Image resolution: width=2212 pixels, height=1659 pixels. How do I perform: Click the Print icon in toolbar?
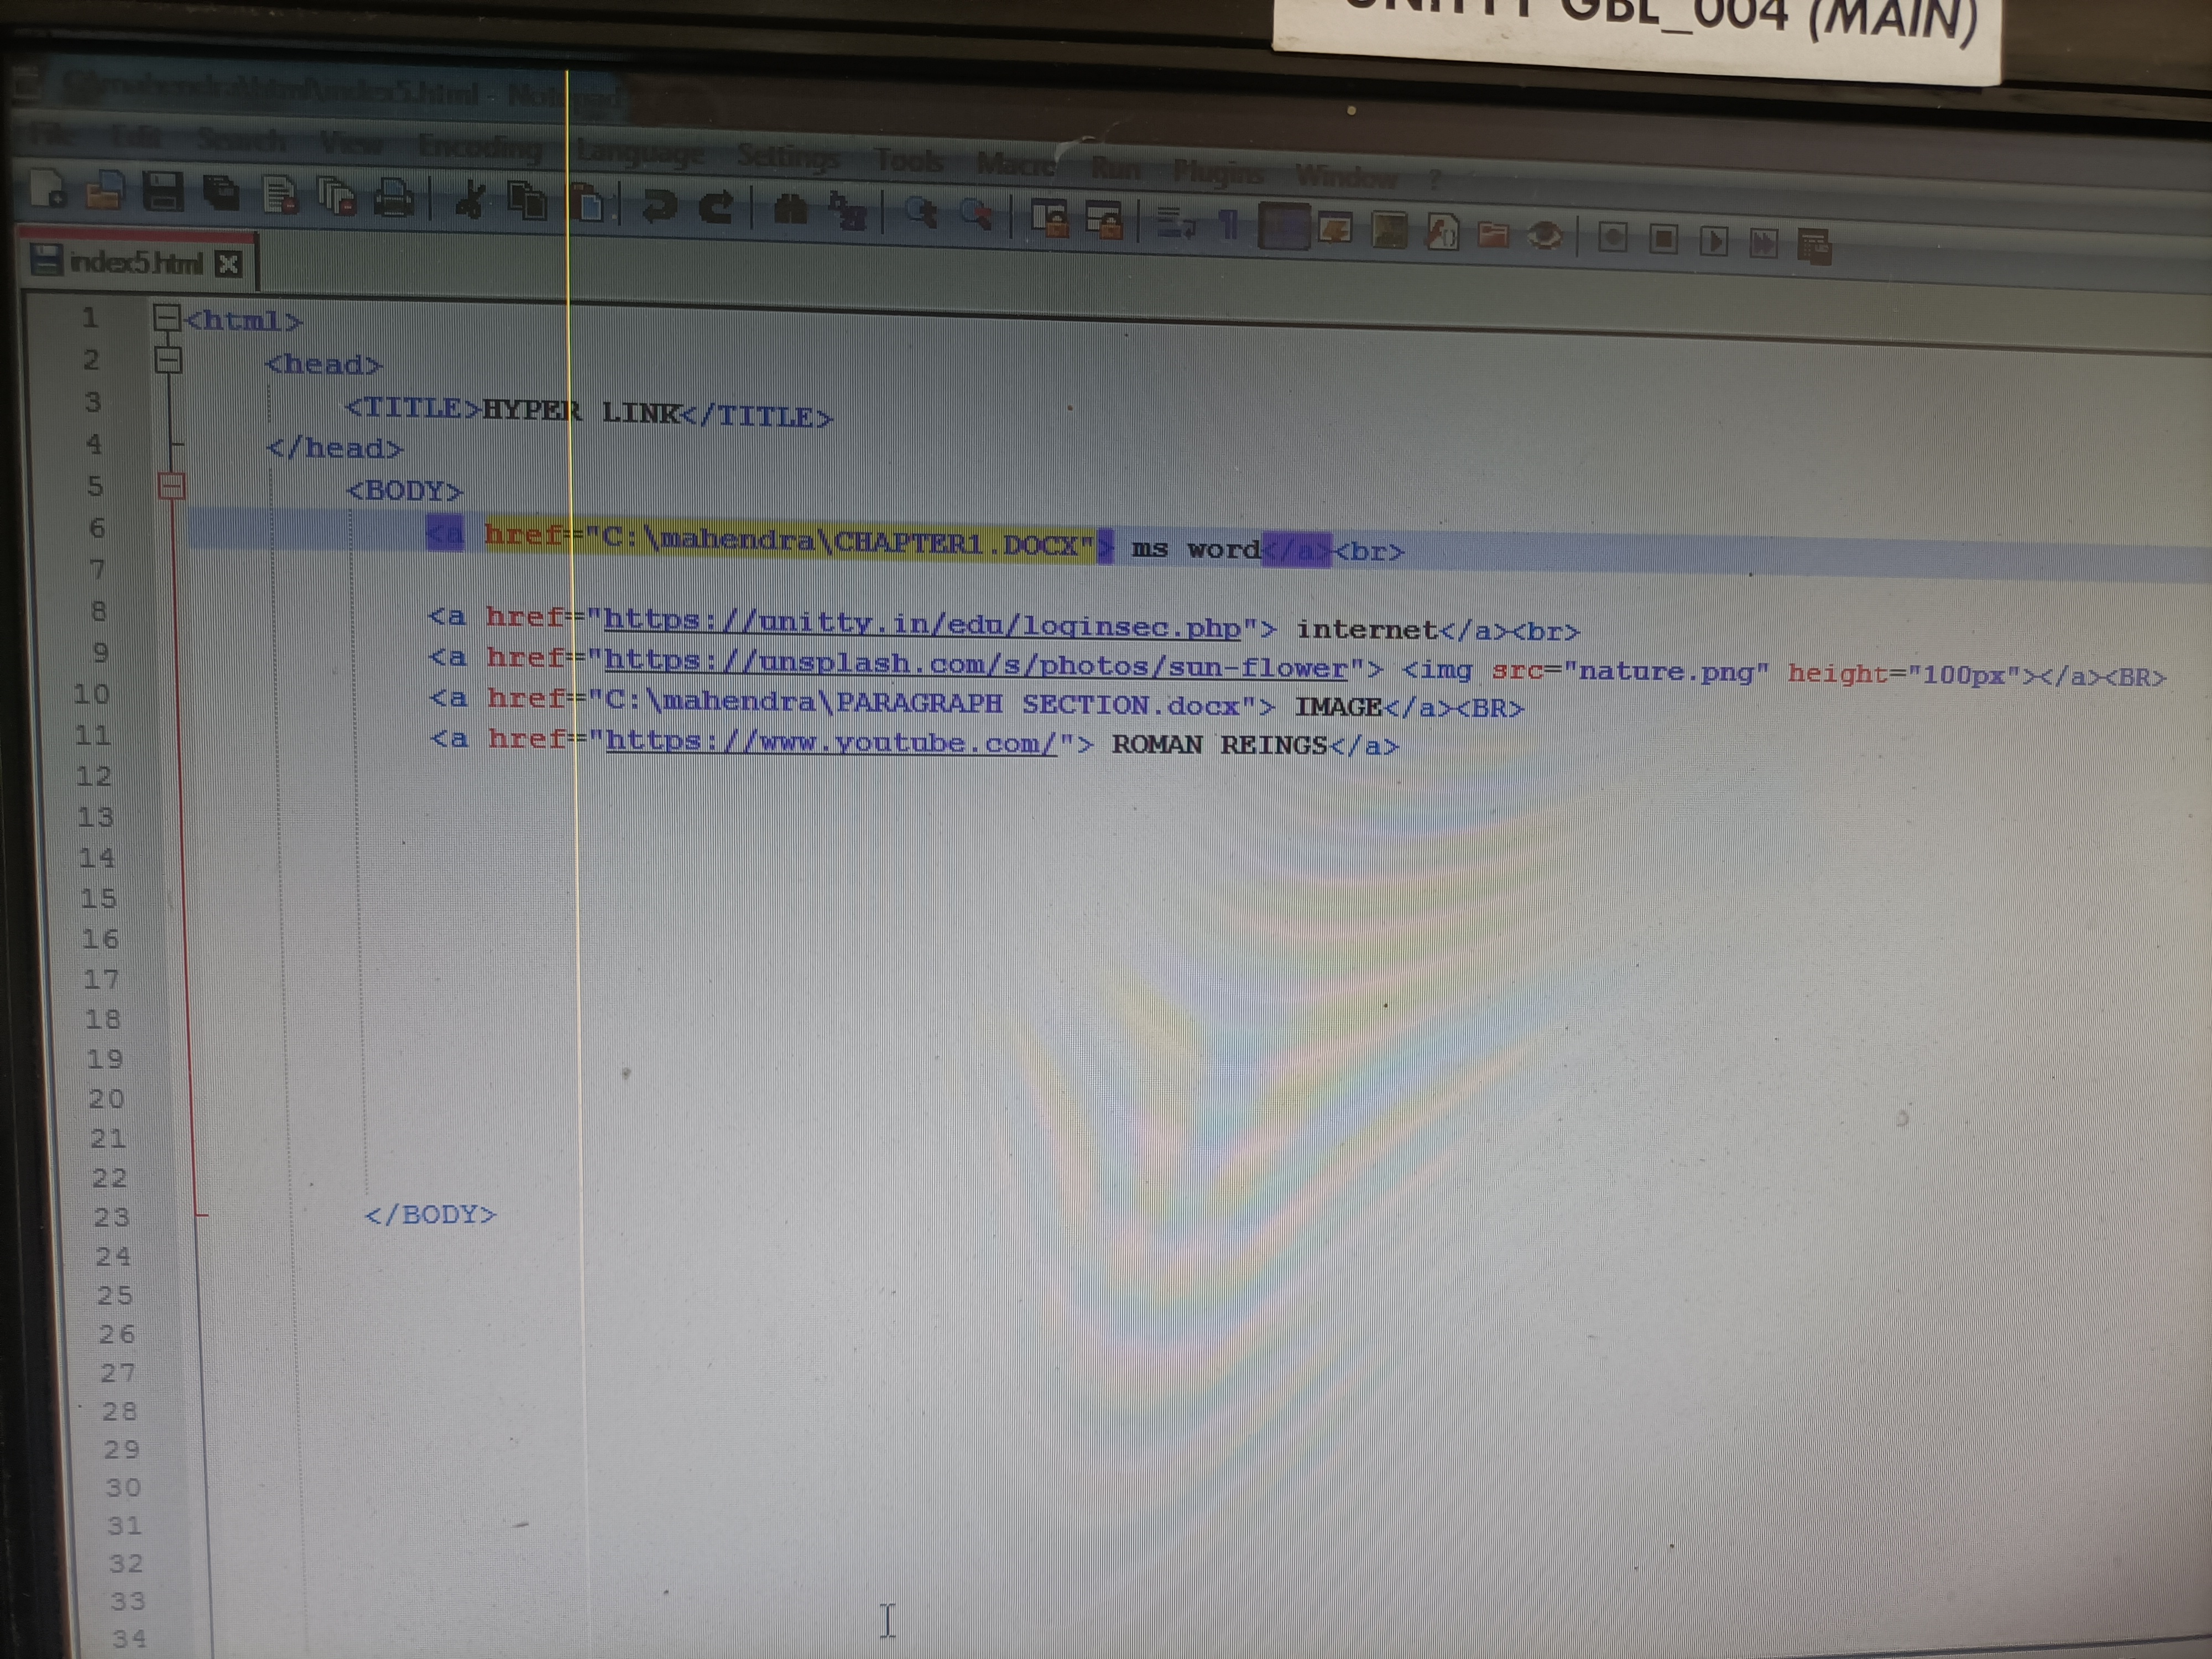coord(394,198)
